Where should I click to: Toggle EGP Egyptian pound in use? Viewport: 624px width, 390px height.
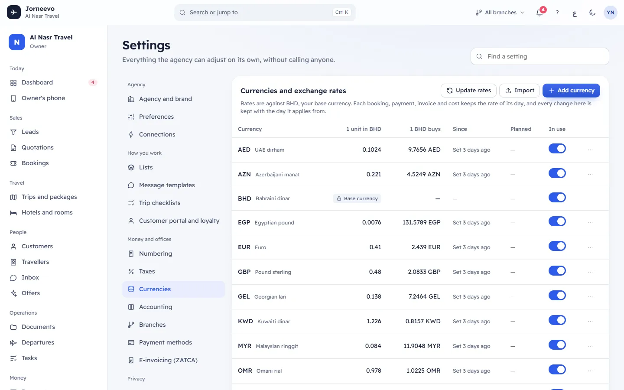click(x=557, y=221)
